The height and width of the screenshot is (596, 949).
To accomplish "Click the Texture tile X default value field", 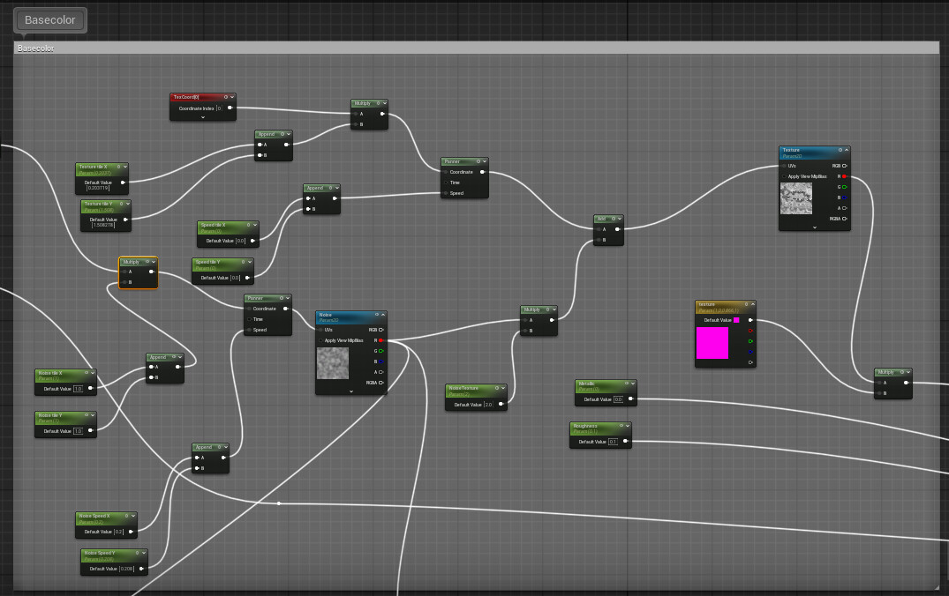I will tap(98, 188).
